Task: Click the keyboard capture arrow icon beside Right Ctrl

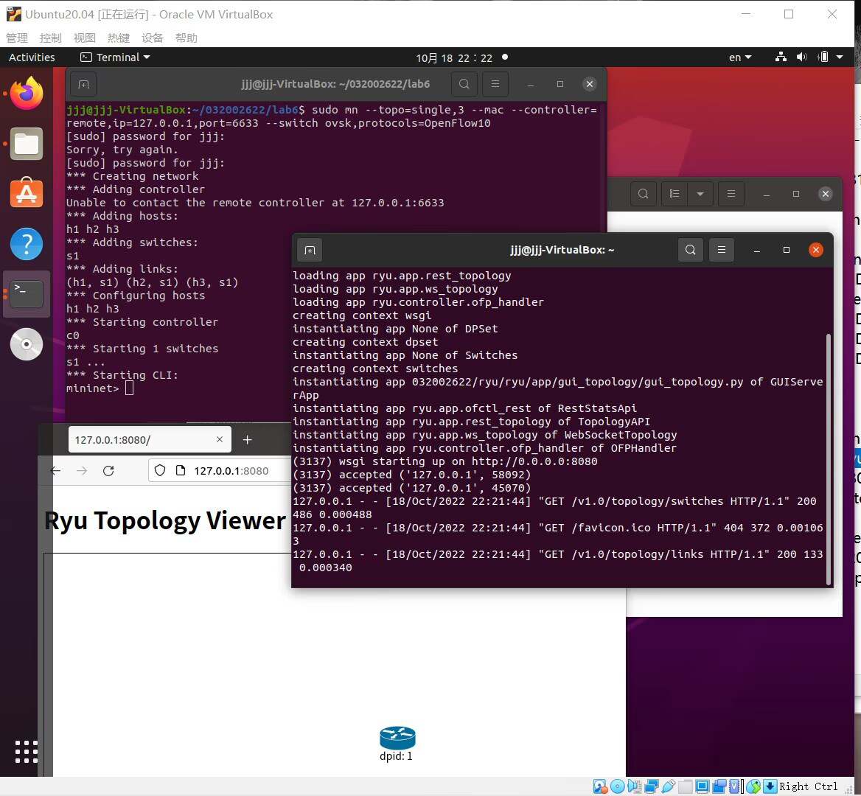Action: tap(770, 786)
